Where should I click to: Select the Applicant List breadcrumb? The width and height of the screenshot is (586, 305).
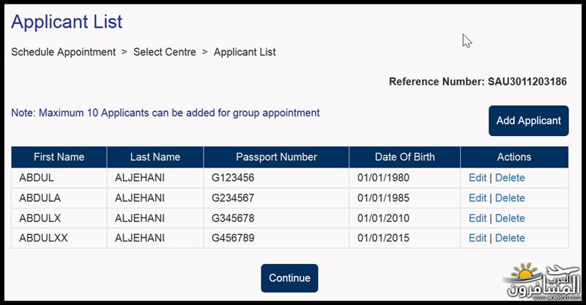(x=245, y=52)
